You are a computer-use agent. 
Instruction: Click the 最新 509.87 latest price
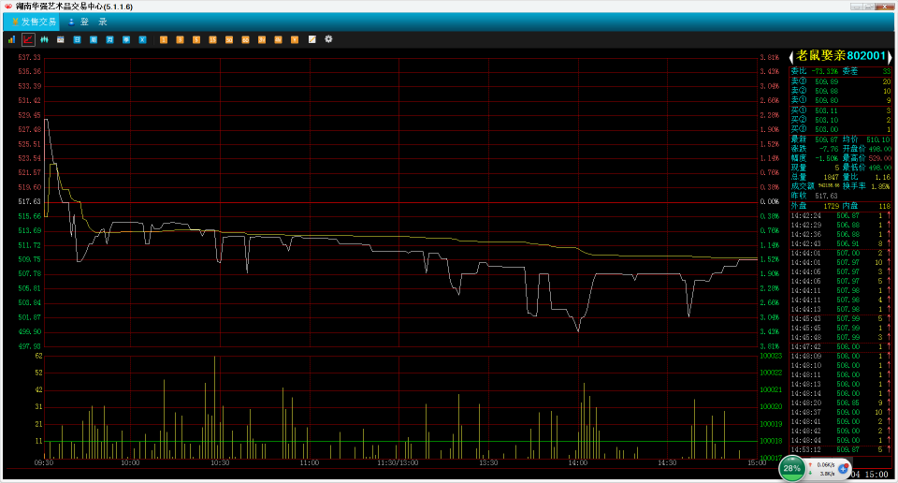(x=826, y=139)
